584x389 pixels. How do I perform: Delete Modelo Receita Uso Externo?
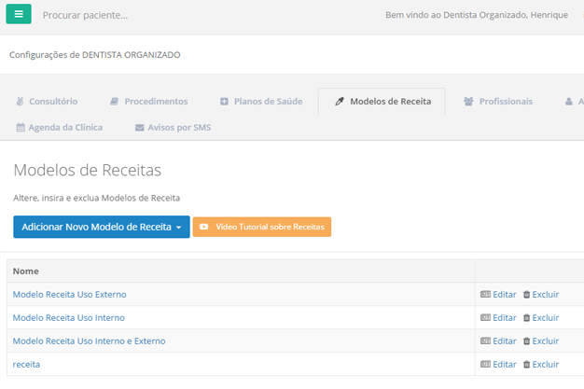541,294
